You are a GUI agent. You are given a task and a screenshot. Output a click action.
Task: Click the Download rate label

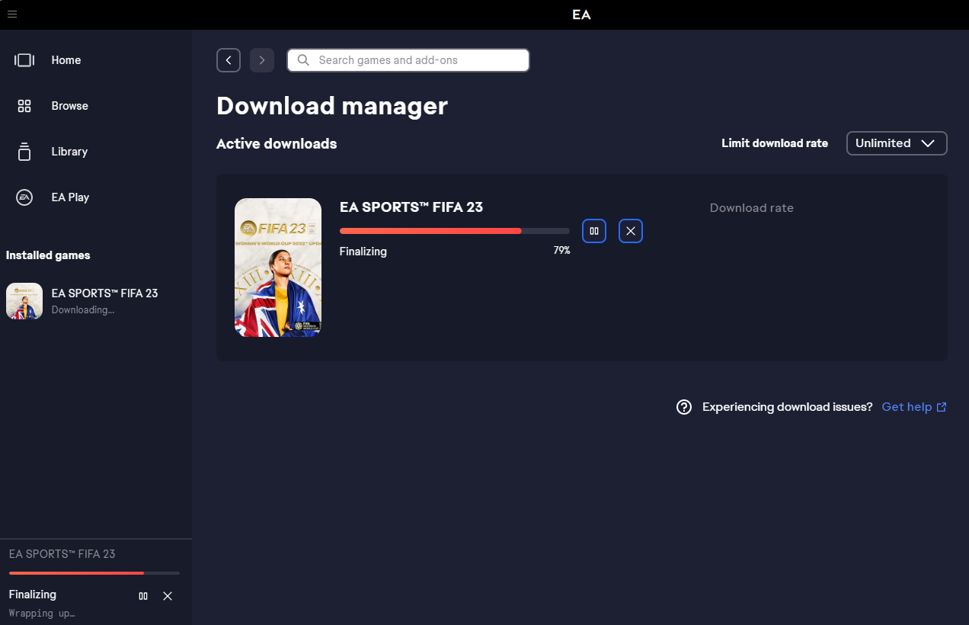point(752,208)
